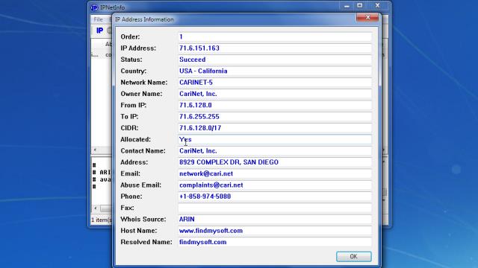The image size is (478, 268).
Task: Click the Order label text
Action: [130, 36]
